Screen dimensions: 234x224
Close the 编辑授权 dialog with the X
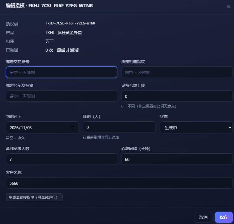pos(229,6)
